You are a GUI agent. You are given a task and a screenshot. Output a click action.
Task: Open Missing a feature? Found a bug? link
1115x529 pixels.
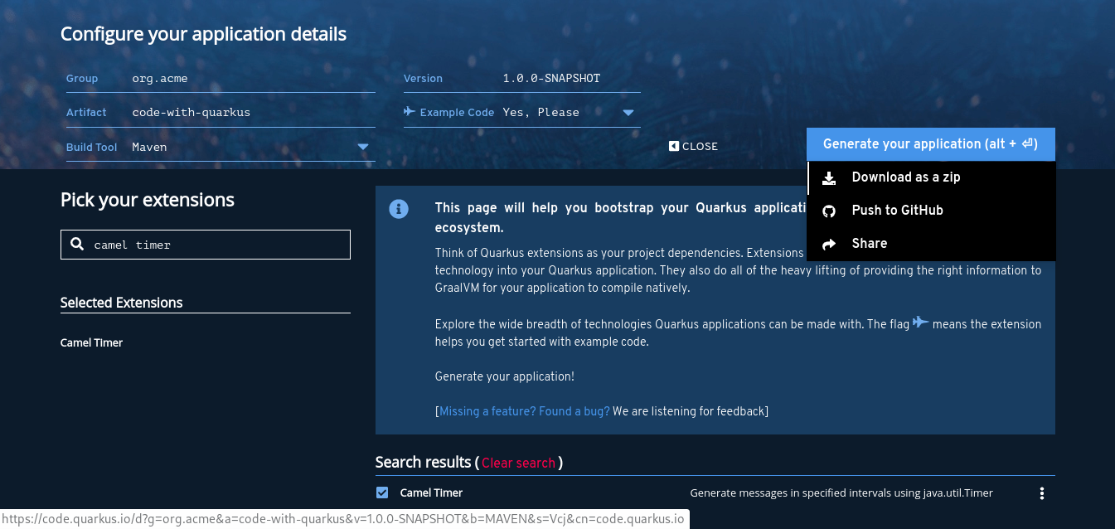[524, 411]
